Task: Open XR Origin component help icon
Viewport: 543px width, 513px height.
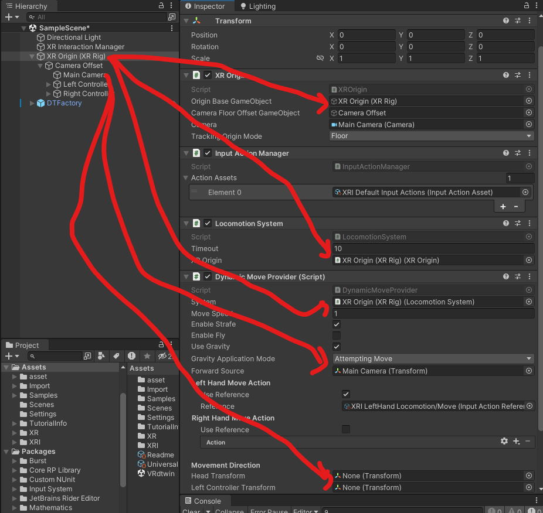Action: pyautogui.click(x=506, y=75)
